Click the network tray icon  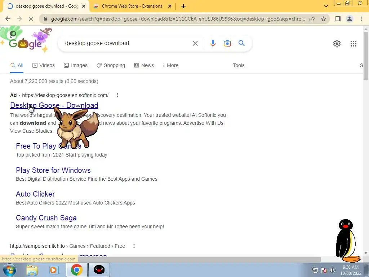pyautogui.click(x=315, y=270)
